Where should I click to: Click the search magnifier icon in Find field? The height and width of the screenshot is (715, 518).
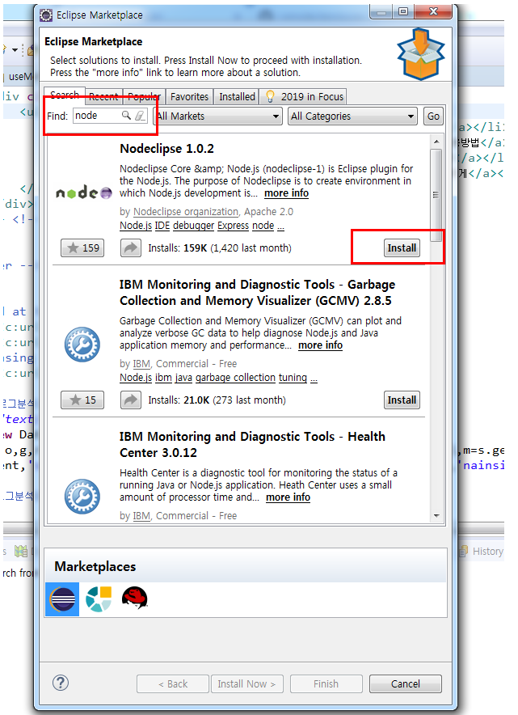pyautogui.click(x=126, y=116)
